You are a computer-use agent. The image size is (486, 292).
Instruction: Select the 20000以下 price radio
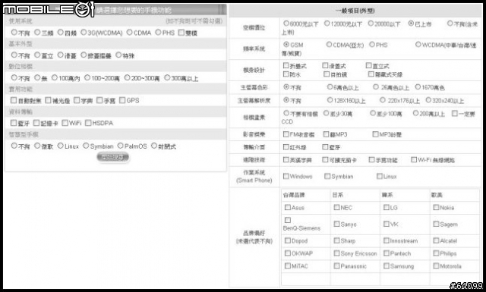[371, 24]
